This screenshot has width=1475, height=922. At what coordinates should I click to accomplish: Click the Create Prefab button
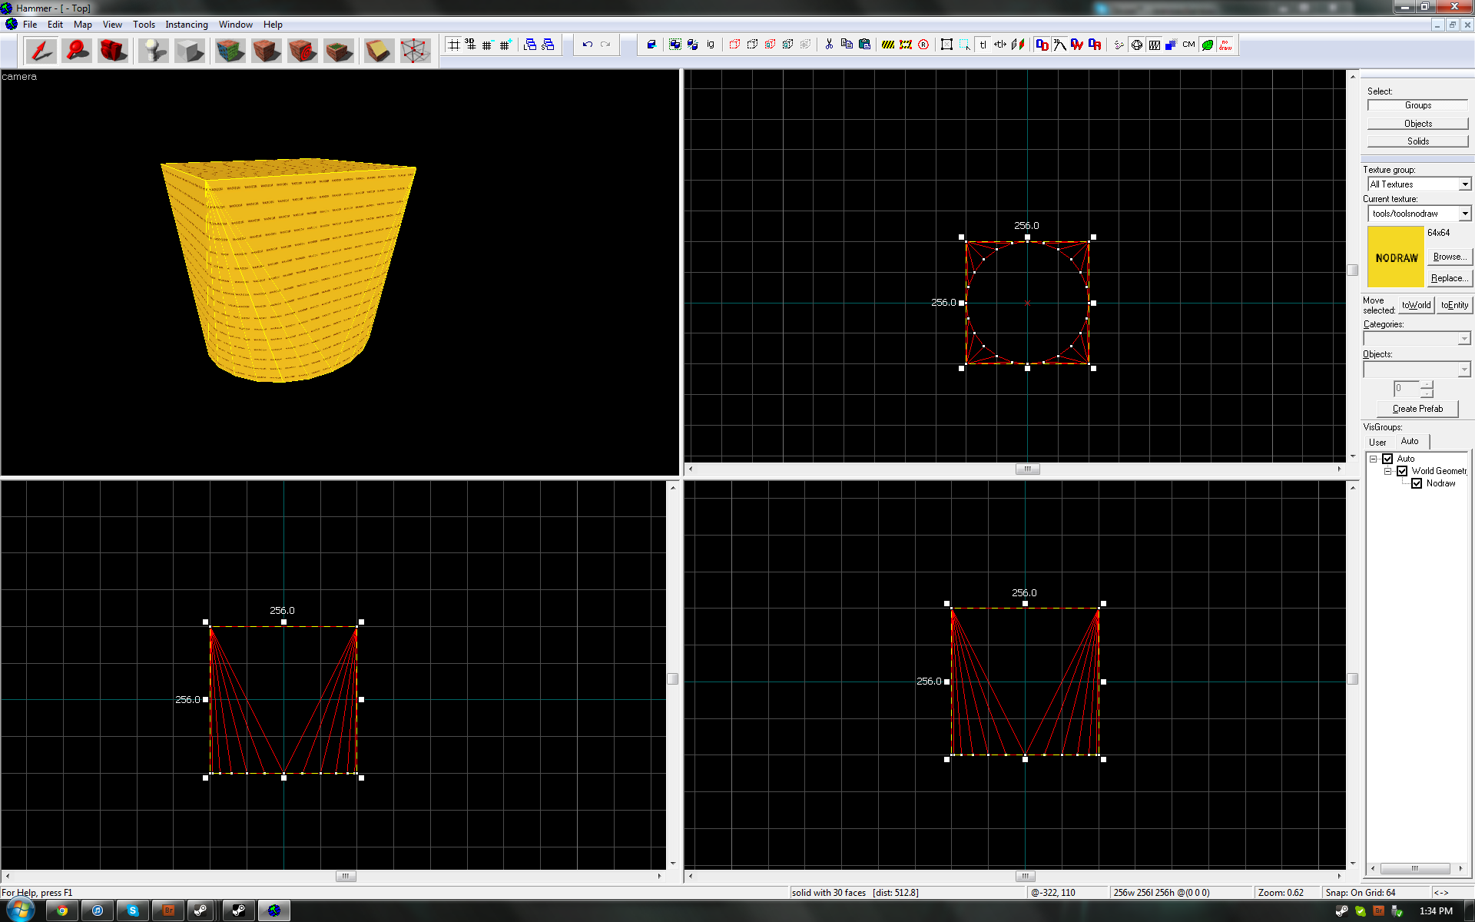(1417, 409)
